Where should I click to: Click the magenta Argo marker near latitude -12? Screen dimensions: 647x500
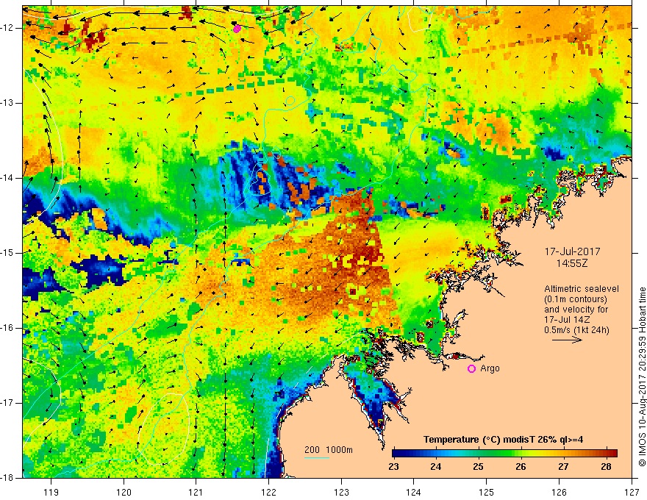[237, 29]
